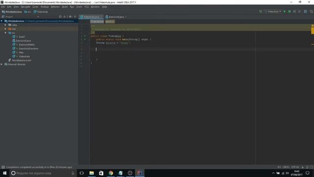Click the Hector inspections icon in status bar
Image resolution: width=314 pixels, height=177 pixels.
click(x=307, y=167)
